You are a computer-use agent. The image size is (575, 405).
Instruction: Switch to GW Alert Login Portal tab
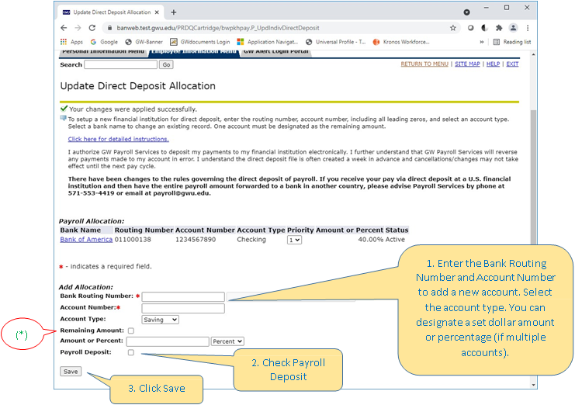tap(275, 53)
